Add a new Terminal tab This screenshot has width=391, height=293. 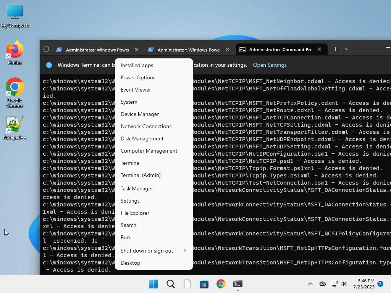(x=335, y=49)
